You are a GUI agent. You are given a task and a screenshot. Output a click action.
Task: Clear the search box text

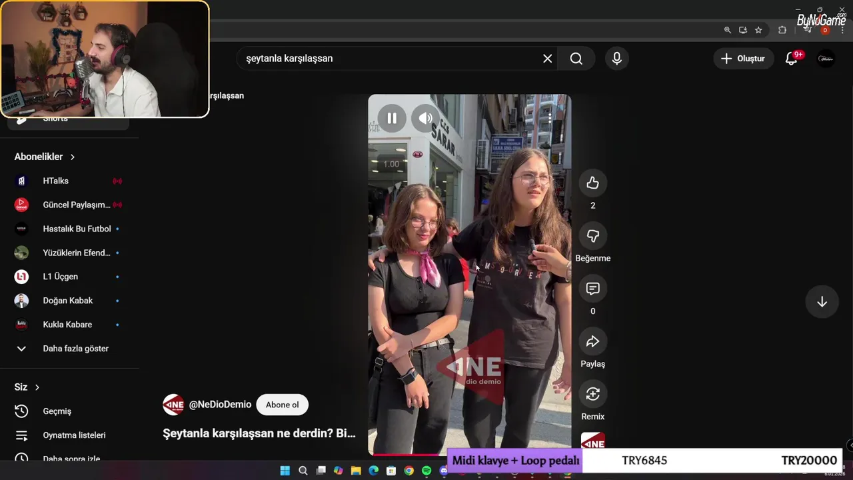(x=547, y=59)
